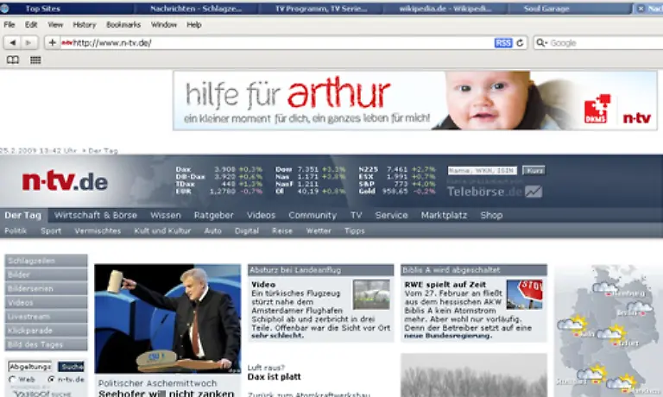Open the Bookmarks menu
The image size is (663, 397).
coord(123,24)
